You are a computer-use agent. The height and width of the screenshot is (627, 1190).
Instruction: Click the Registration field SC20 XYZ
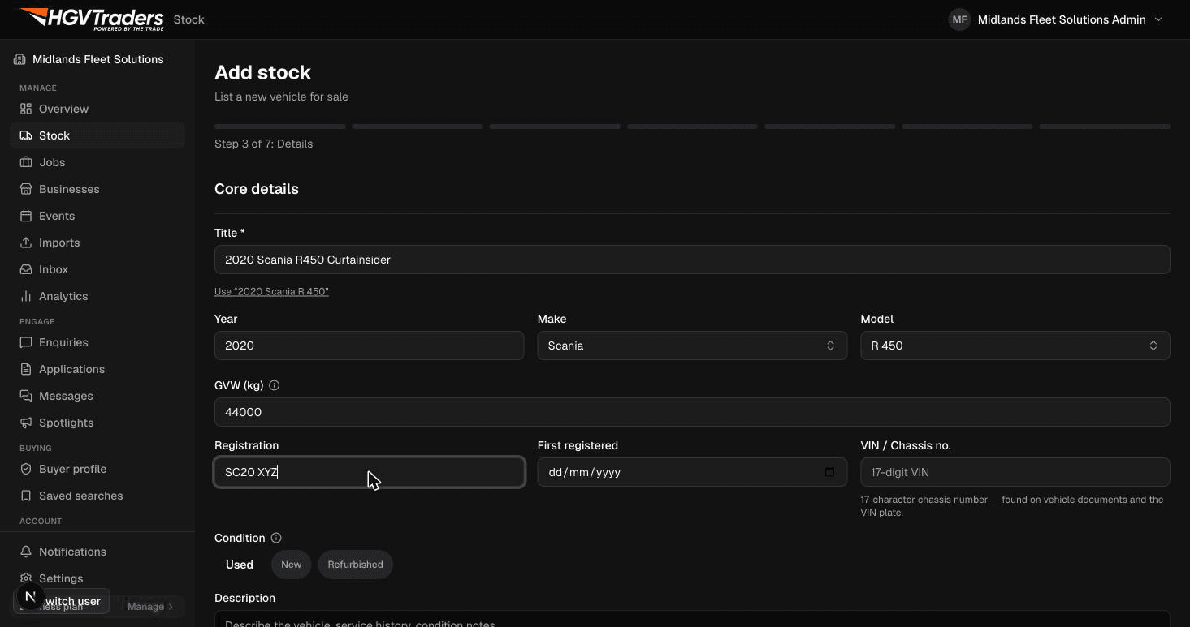click(370, 472)
